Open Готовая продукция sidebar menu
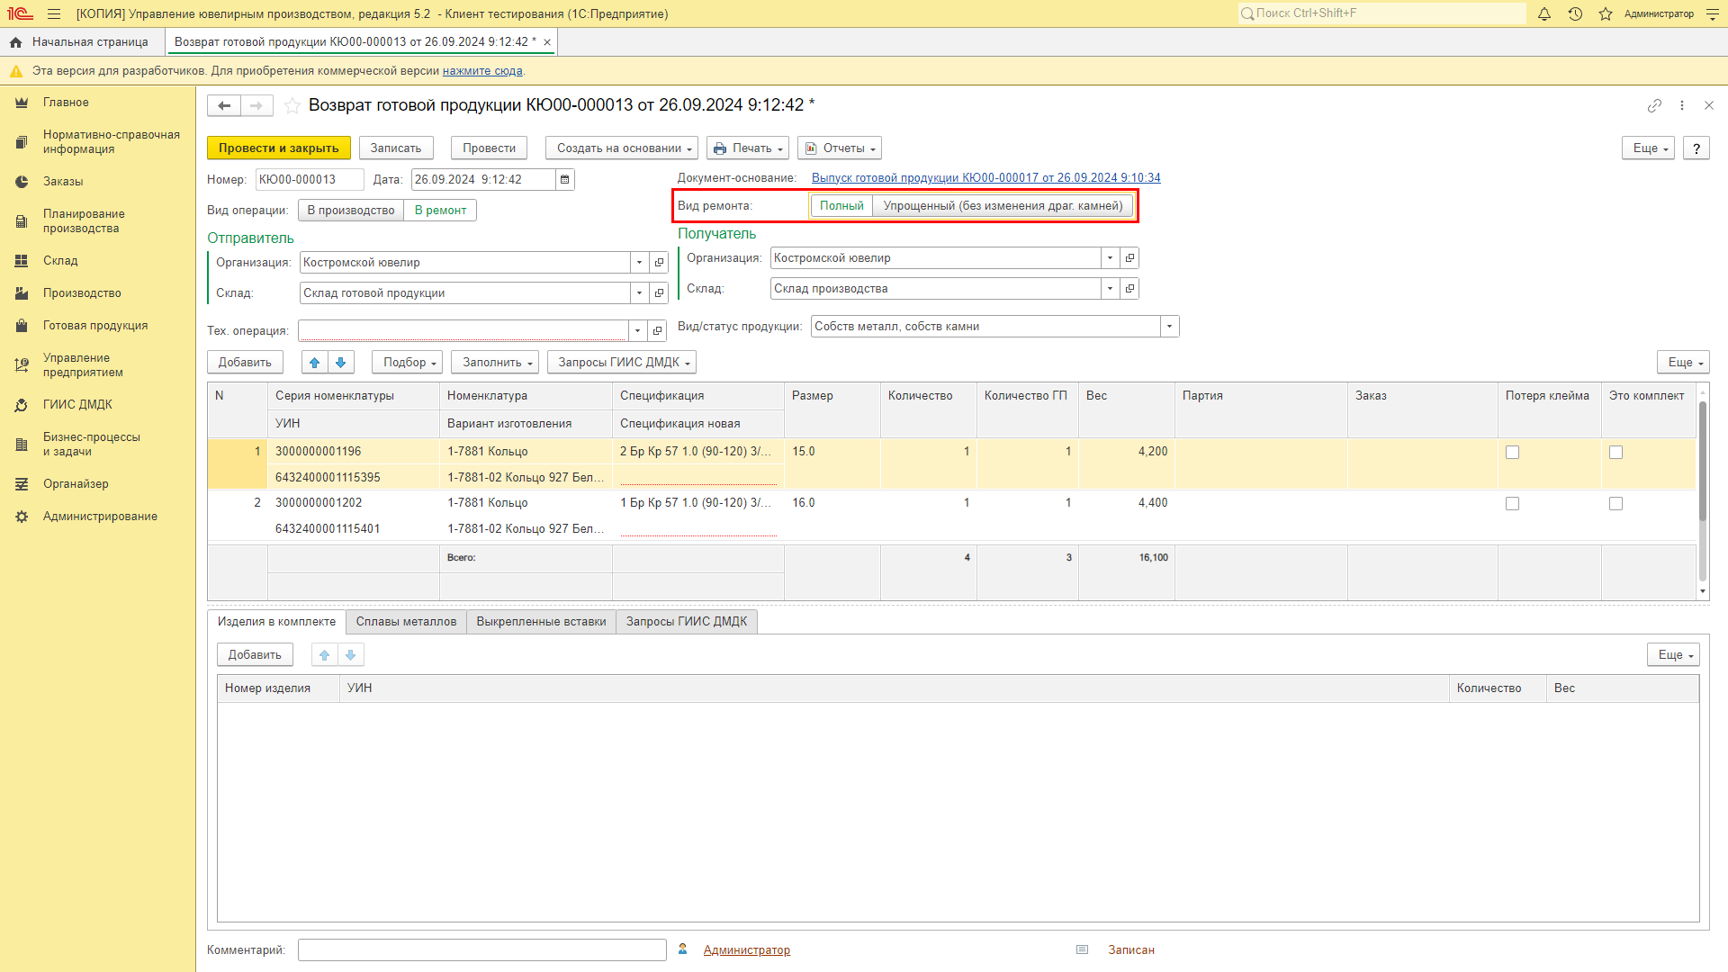Image resolution: width=1728 pixels, height=972 pixels. click(x=95, y=326)
